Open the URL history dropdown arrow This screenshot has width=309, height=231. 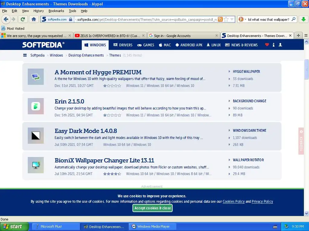click(232, 19)
